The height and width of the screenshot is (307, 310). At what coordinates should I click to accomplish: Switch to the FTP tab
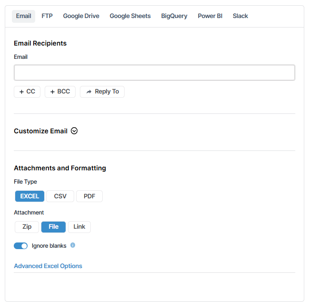pos(47,16)
